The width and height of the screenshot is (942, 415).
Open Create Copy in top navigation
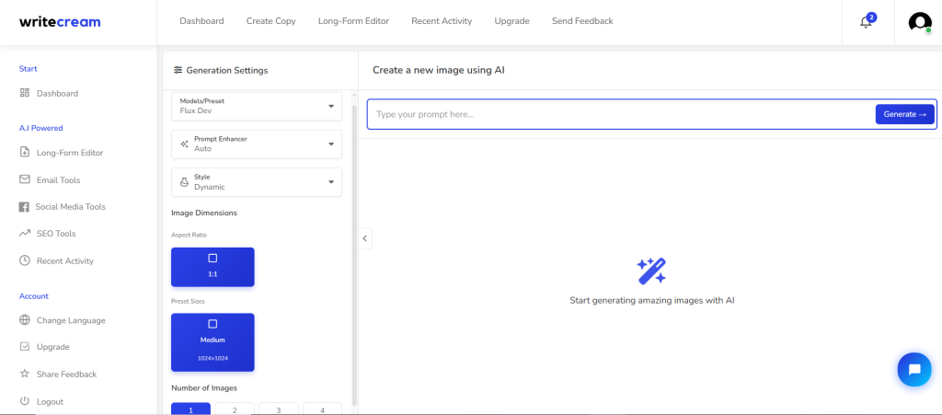tap(271, 21)
